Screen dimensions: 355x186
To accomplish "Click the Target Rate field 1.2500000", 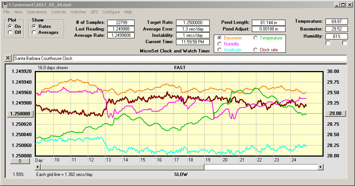I will 193,23.
